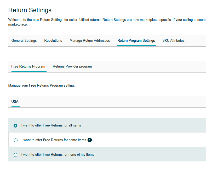Open the SKU Attributes tab
The width and height of the screenshot is (206, 181).
(x=173, y=40)
